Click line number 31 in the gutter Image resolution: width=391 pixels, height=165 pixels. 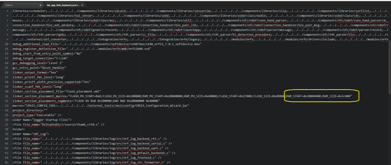click(x=7, y=96)
